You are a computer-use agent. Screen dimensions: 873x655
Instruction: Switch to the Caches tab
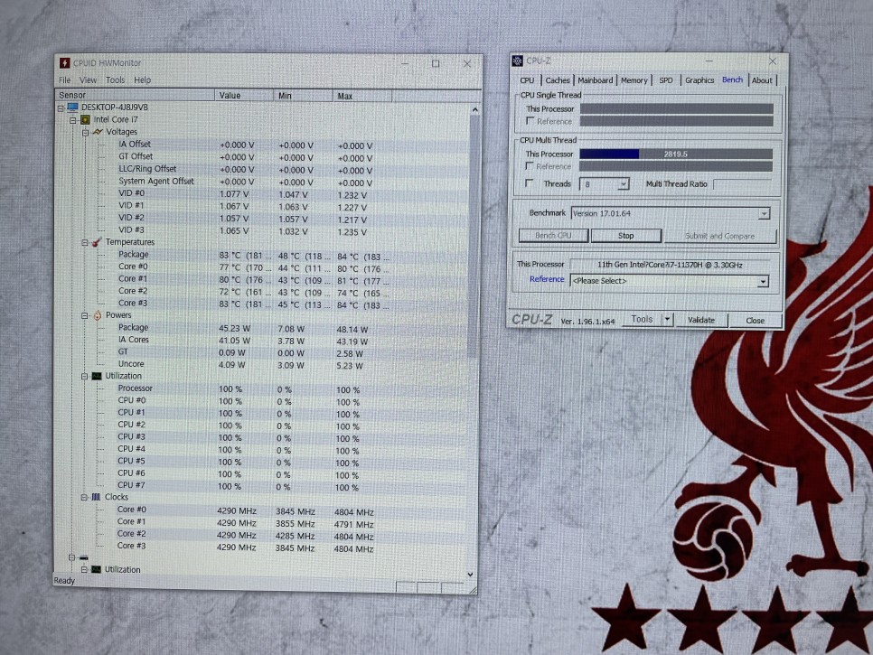558,80
